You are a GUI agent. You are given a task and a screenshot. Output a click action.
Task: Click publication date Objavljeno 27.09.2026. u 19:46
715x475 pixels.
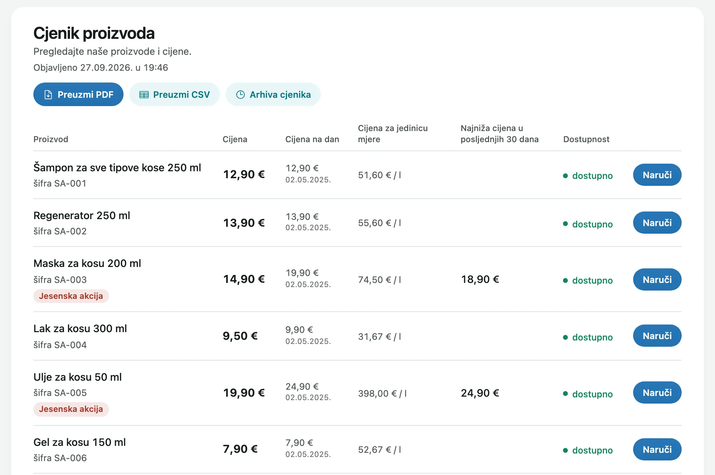tap(101, 68)
